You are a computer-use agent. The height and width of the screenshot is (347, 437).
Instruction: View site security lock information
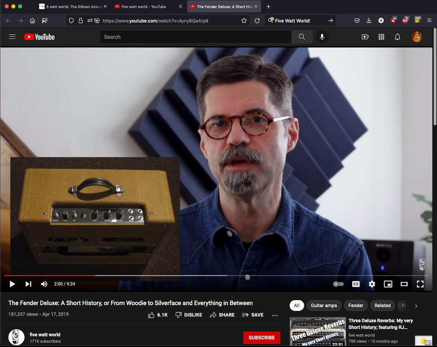point(80,21)
